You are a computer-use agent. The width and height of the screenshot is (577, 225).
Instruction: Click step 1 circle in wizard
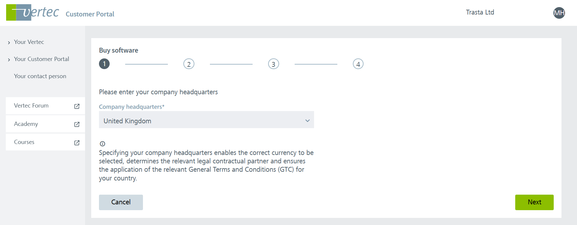(x=104, y=64)
